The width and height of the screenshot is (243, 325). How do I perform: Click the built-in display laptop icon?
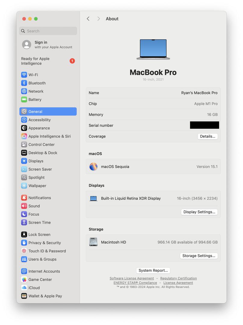pos(94,199)
